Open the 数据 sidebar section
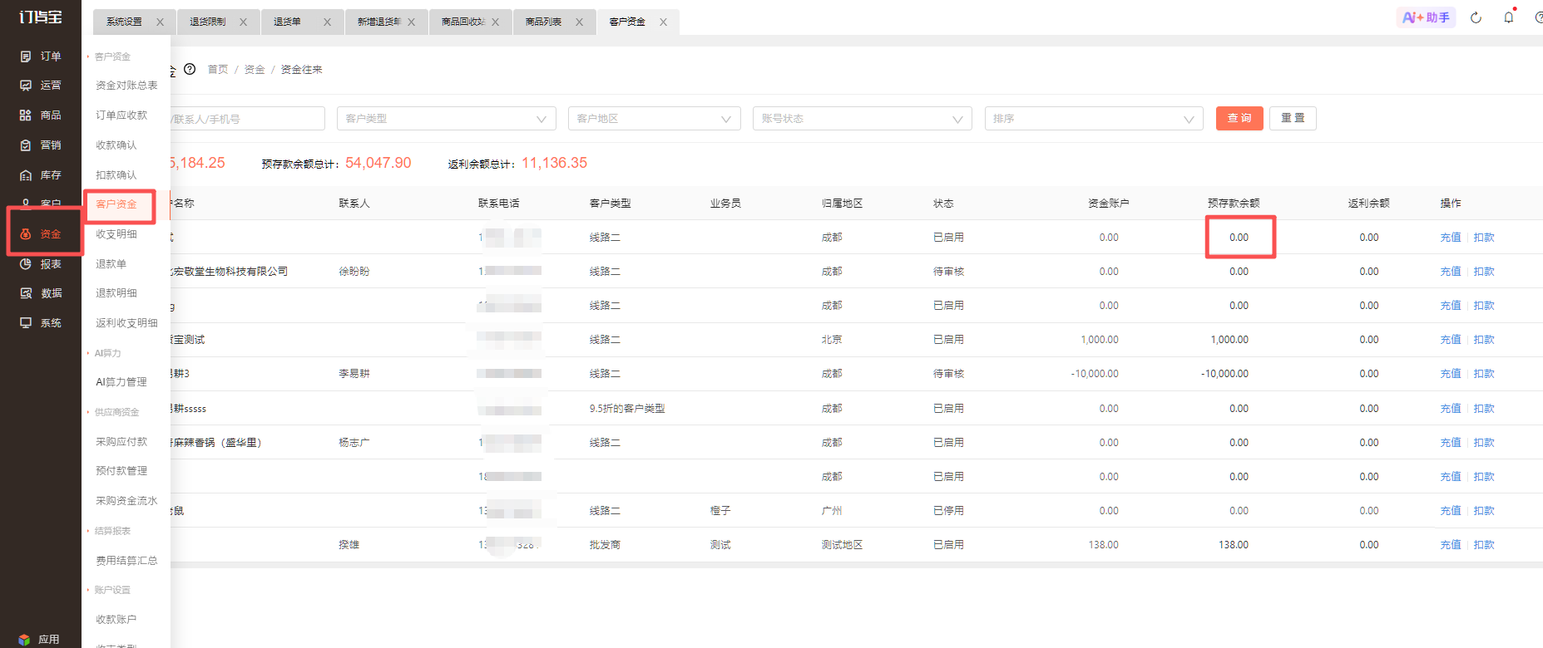 point(41,293)
